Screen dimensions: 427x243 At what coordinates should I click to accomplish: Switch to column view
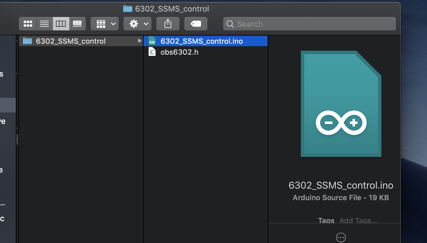point(61,24)
